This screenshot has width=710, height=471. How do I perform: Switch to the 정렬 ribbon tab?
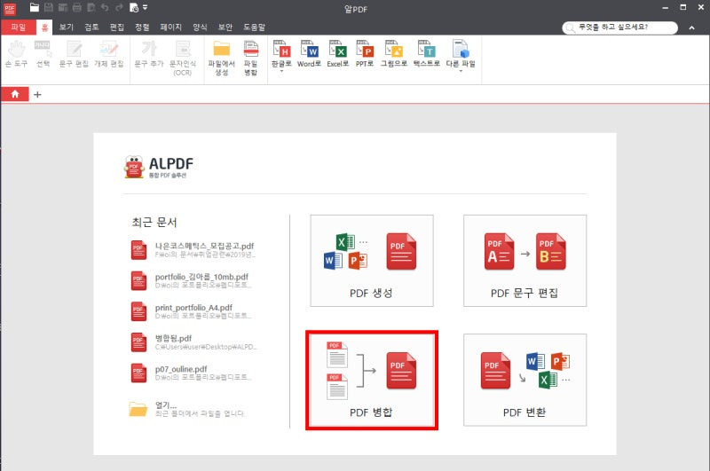pos(142,27)
